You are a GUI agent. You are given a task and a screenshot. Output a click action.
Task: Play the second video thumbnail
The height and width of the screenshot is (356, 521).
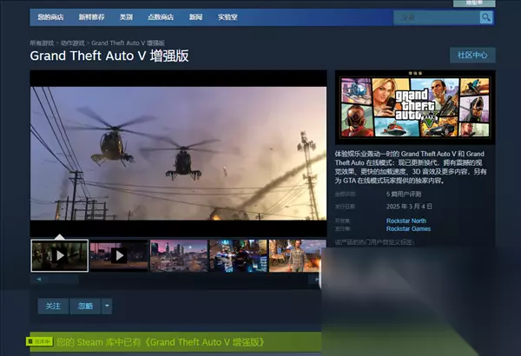click(119, 255)
